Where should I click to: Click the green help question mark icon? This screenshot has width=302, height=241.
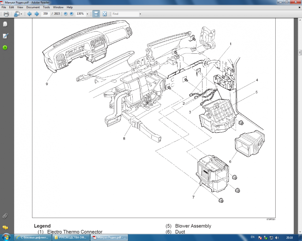[x=5, y=48]
